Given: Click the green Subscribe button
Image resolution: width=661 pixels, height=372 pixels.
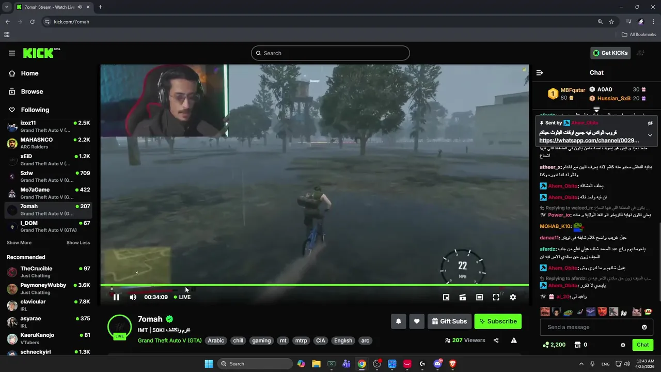Looking at the screenshot, I should coord(498,321).
